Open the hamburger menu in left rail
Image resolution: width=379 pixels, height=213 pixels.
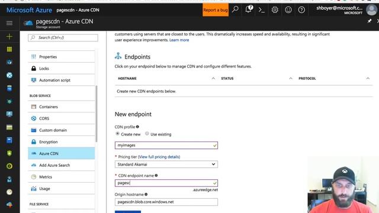pos(9,23)
